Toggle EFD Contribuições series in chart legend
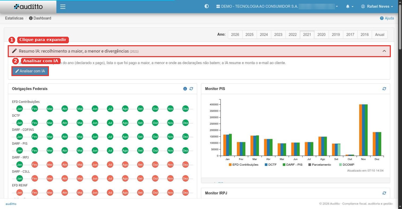Image resolution: width=402 pixels, height=209 pixels. pyautogui.click(x=244, y=165)
